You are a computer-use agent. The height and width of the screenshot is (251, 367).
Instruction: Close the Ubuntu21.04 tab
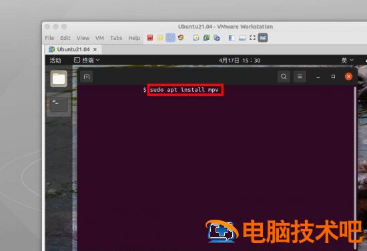(x=95, y=49)
